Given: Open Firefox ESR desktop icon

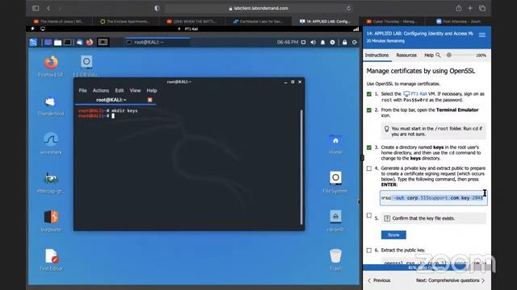Looking at the screenshot, I should pyautogui.click(x=50, y=66).
